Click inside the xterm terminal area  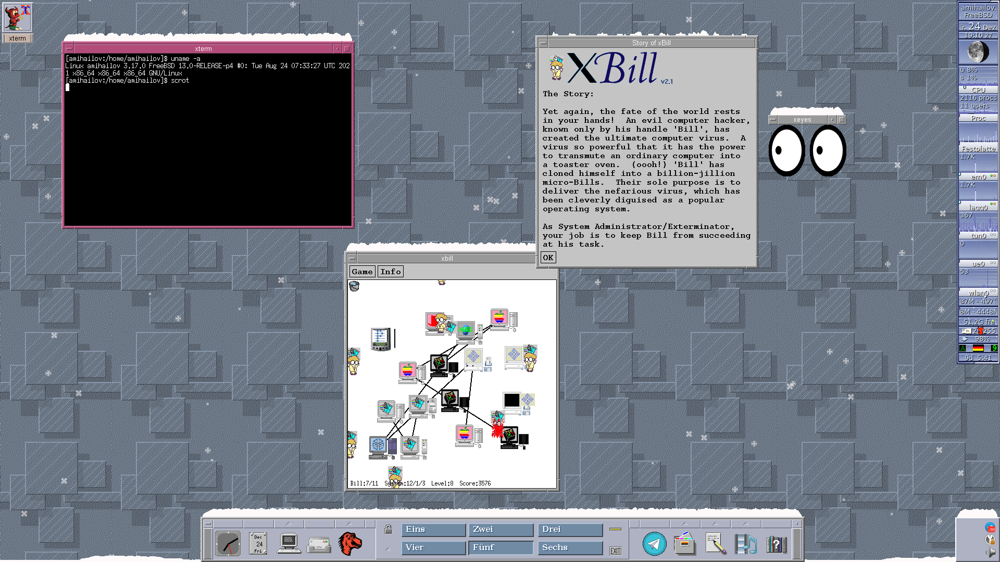pos(208,139)
